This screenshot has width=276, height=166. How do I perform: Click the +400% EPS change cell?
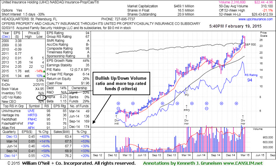click(45, 137)
